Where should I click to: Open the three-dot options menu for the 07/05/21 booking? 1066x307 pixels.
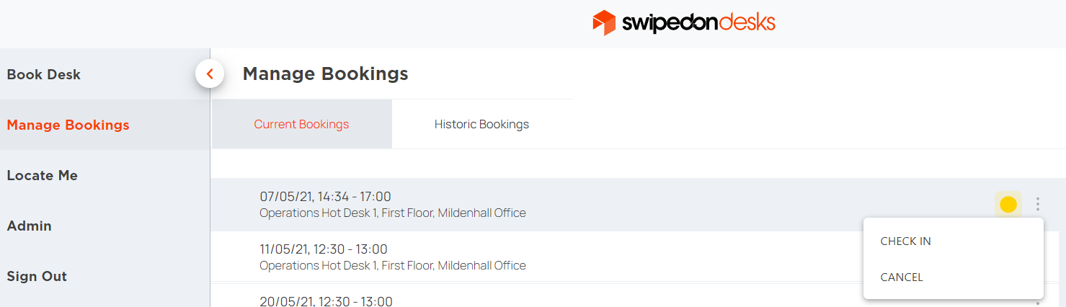point(1038,205)
